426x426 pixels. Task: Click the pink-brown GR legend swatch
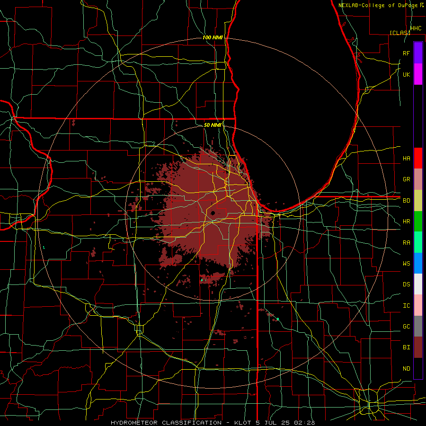[418, 179]
